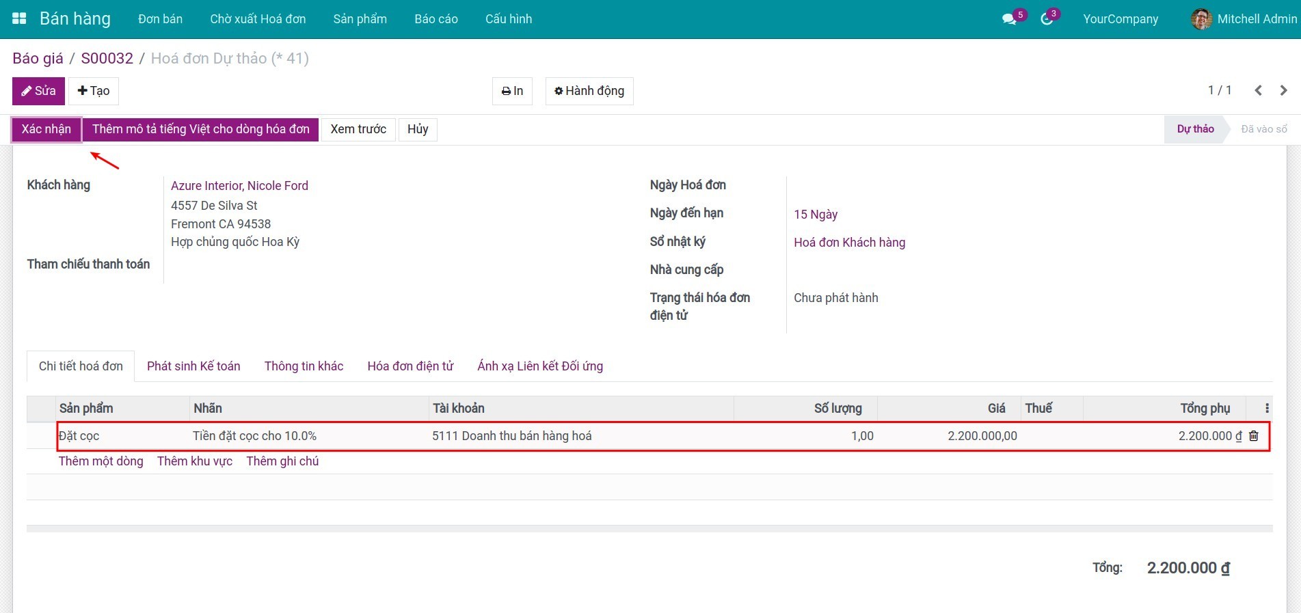Click the Sửa edit button

pyautogui.click(x=38, y=91)
